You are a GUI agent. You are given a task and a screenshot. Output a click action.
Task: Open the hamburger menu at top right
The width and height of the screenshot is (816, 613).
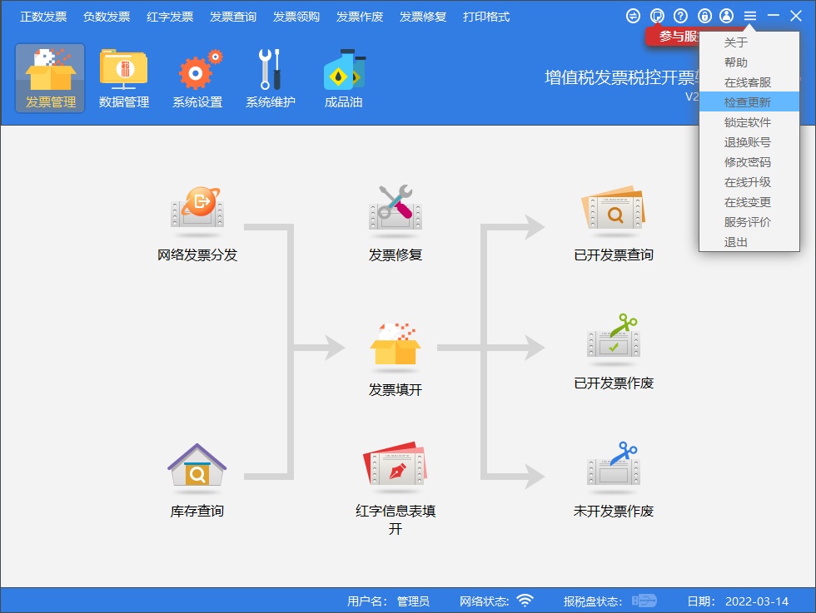pos(749,15)
